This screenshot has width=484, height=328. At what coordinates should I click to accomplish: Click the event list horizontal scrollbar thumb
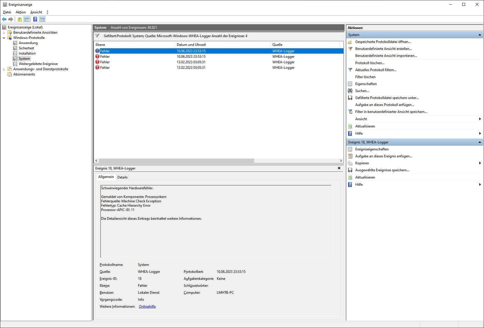(176, 161)
